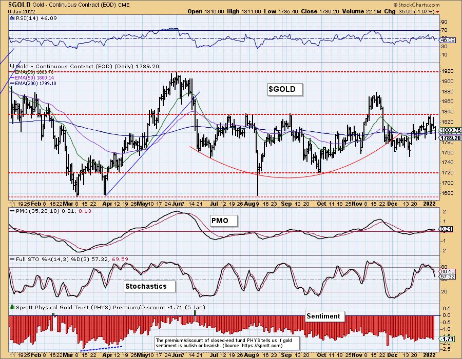Click the RSI(14) indicator panel icon

pos(12,18)
